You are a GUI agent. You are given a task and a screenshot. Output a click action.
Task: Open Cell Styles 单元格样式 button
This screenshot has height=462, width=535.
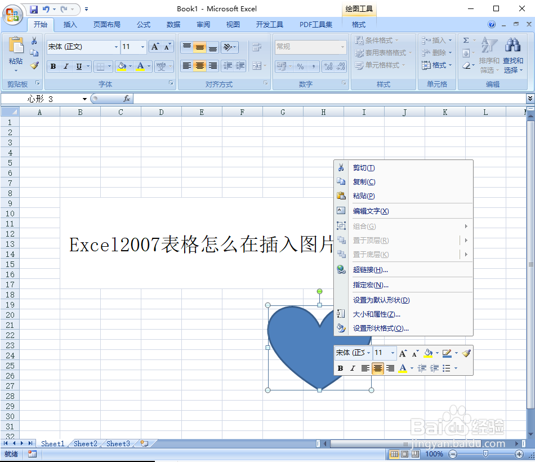point(380,65)
